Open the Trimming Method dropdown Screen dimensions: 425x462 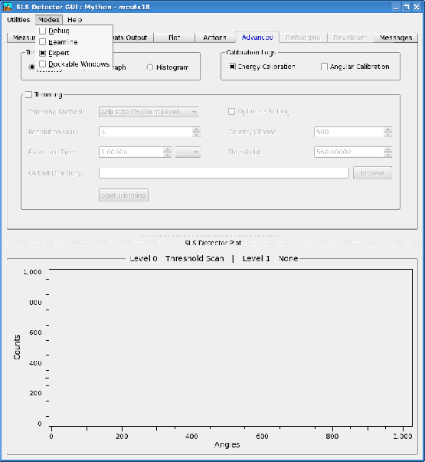coord(148,112)
